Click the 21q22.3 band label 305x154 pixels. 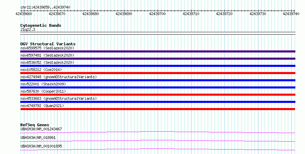[x=28, y=30]
